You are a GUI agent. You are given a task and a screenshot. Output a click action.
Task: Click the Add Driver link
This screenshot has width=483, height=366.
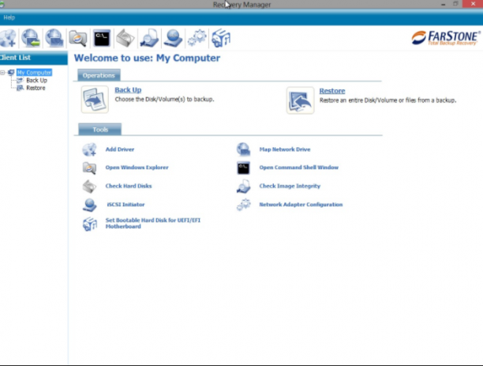pos(120,149)
